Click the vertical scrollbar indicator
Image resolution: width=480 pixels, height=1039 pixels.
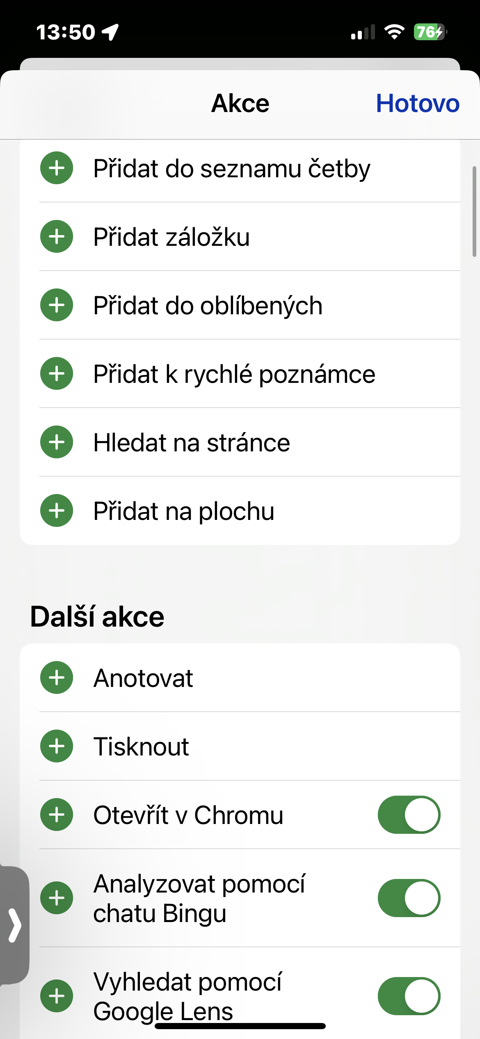(x=474, y=212)
